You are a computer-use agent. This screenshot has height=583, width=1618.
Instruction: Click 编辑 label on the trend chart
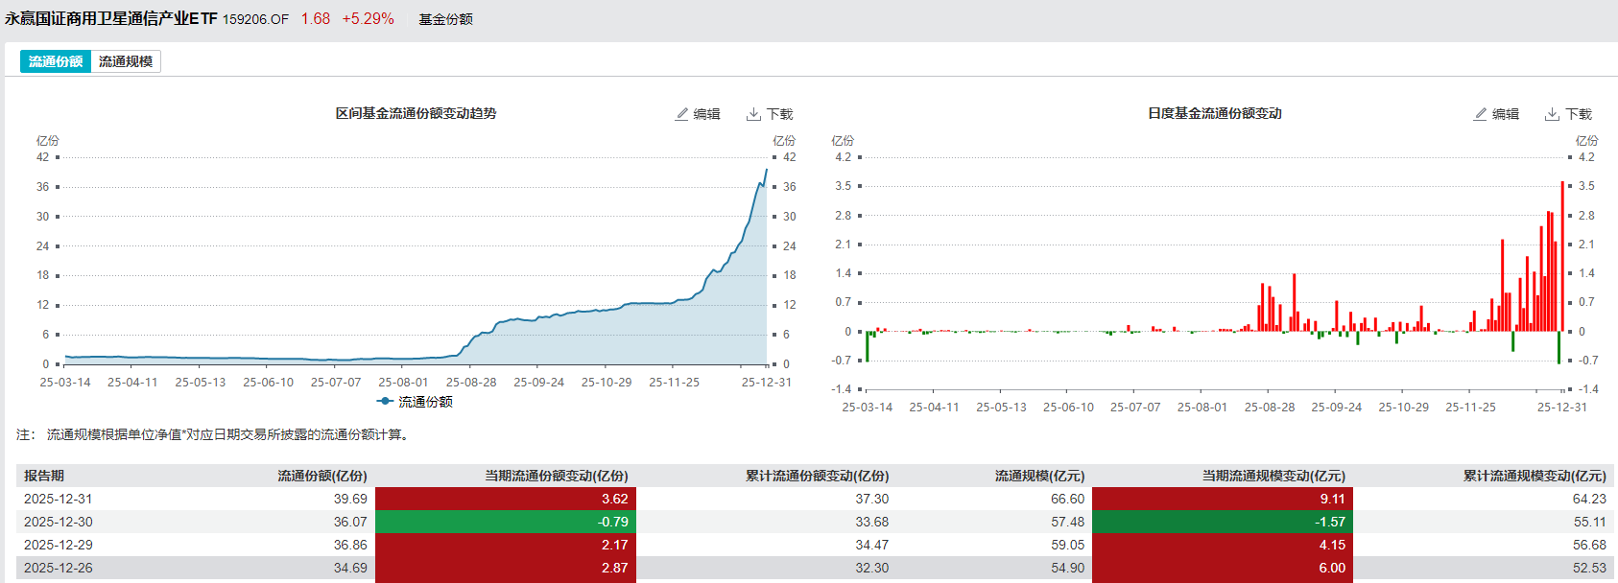(707, 114)
